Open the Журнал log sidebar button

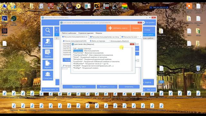tap(48, 64)
